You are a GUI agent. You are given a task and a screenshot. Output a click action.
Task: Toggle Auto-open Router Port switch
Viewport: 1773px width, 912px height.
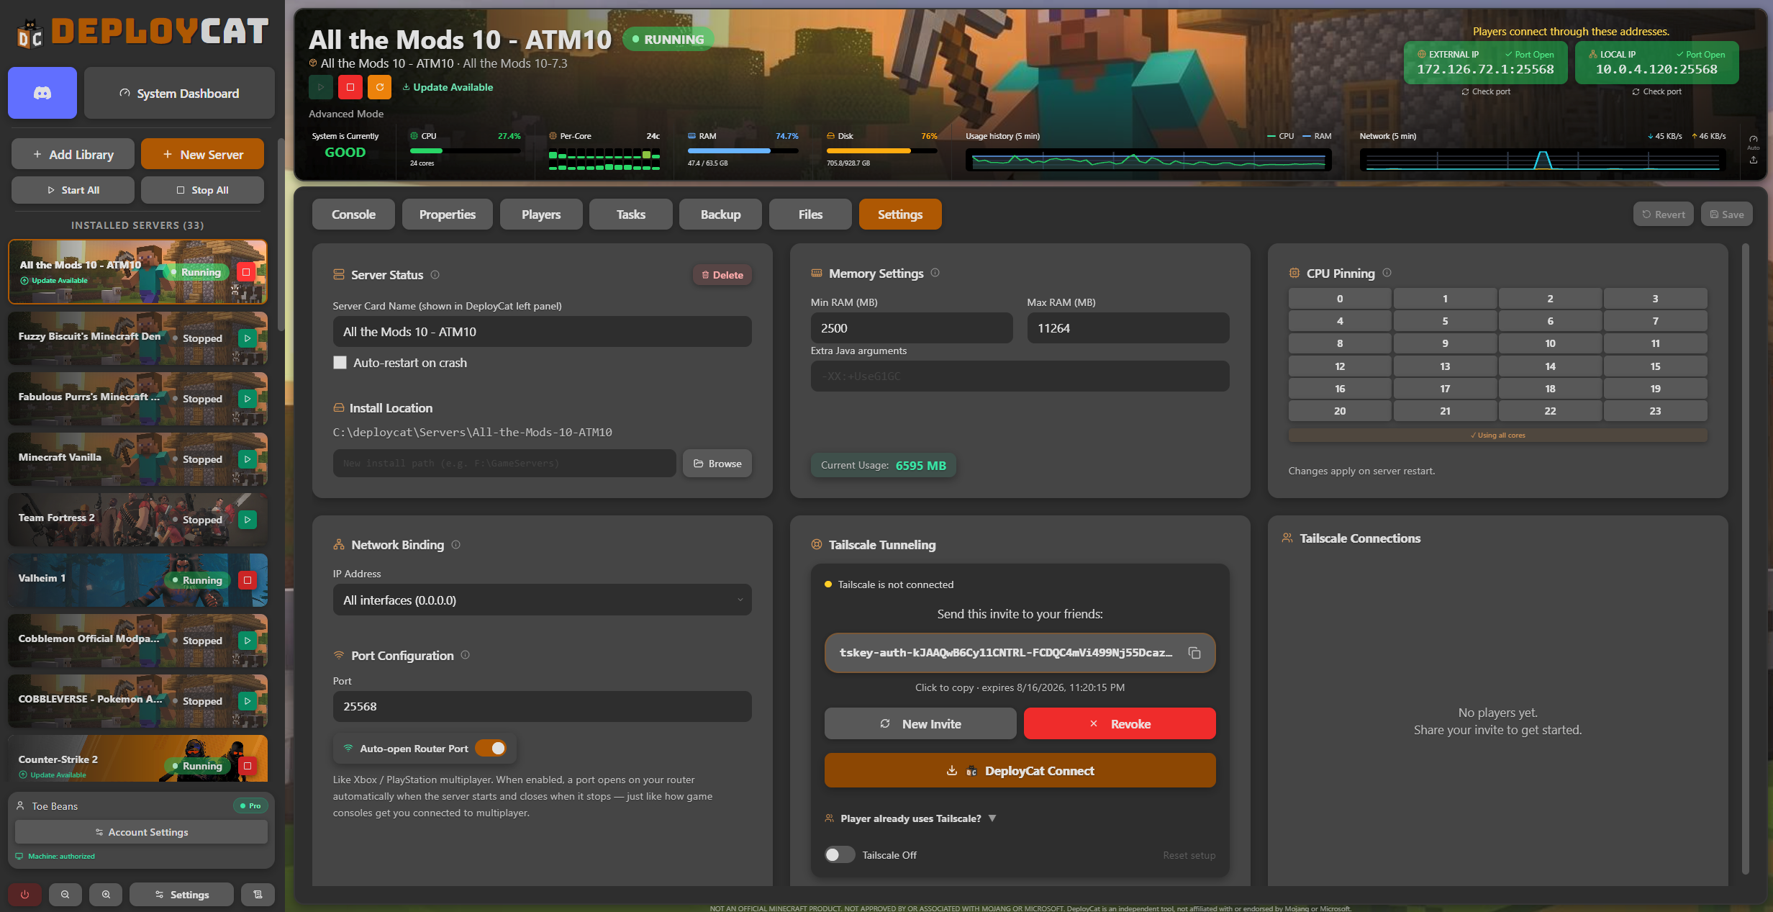coord(491,749)
